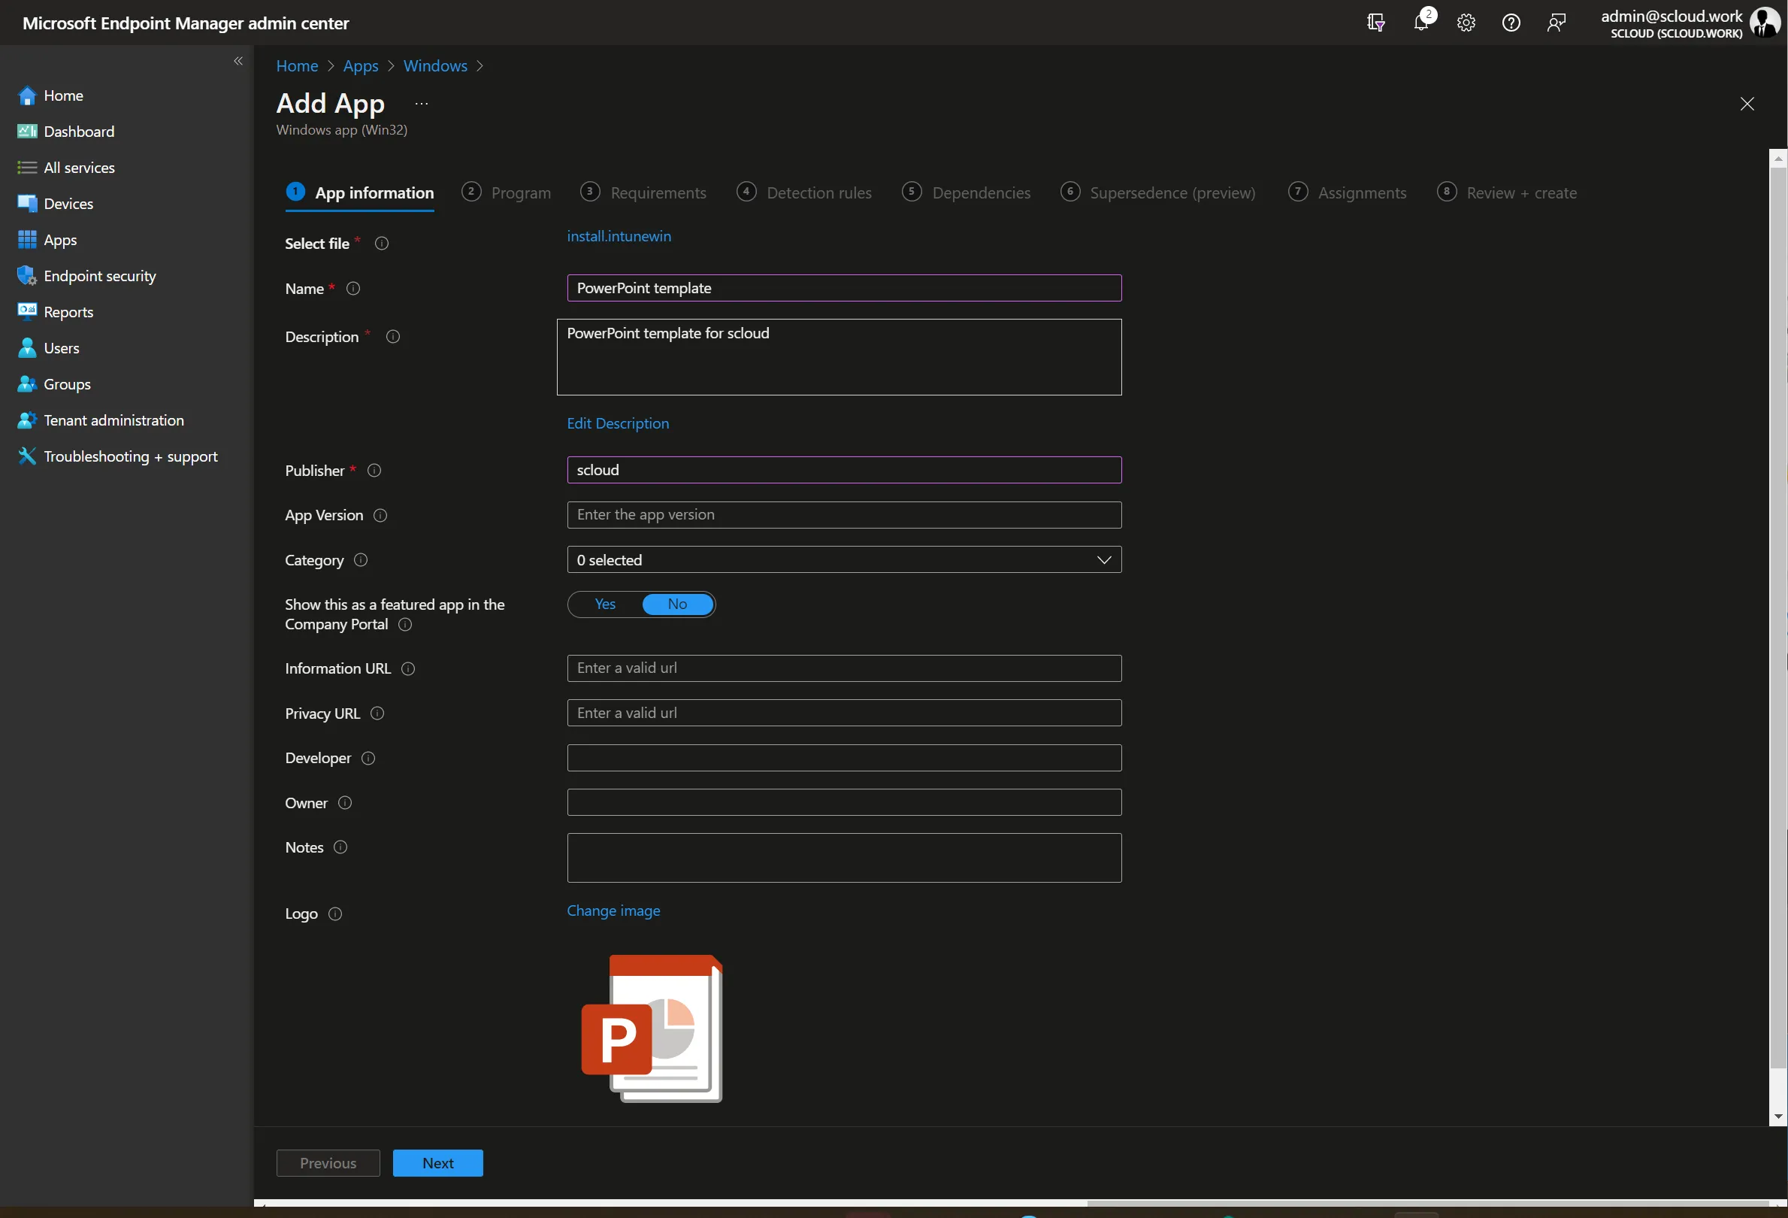
Task: Open Reports in the sidebar
Action: point(55,312)
